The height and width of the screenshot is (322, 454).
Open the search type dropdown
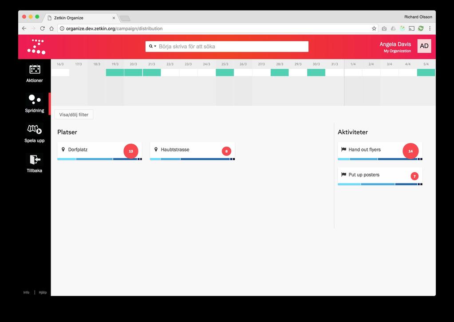[x=153, y=46]
